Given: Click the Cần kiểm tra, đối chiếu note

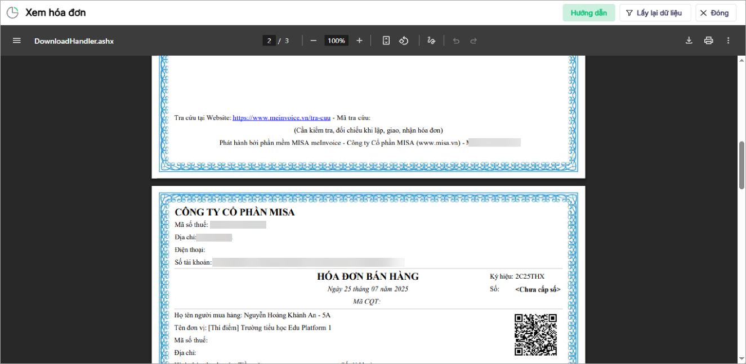Looking at the screenshot, I should pos(368,130).
